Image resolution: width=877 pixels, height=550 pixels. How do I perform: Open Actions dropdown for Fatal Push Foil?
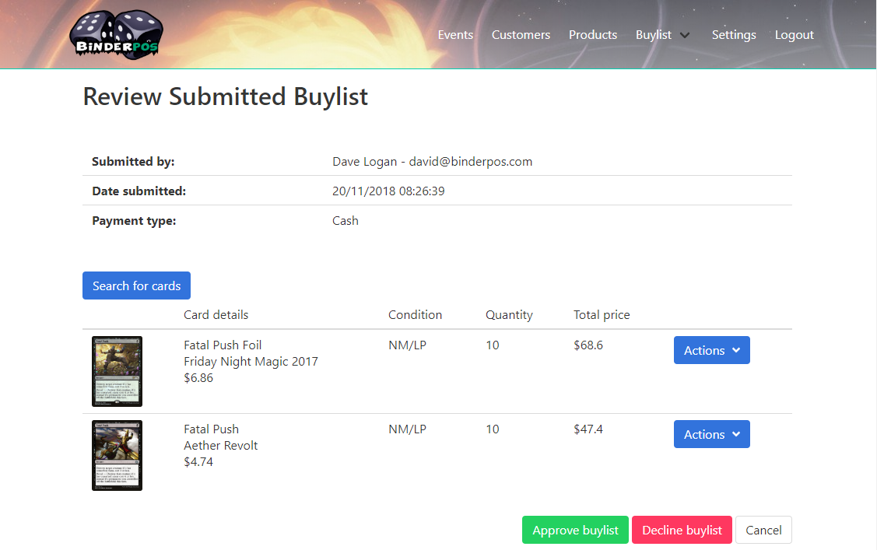click(x=711, y=350)
